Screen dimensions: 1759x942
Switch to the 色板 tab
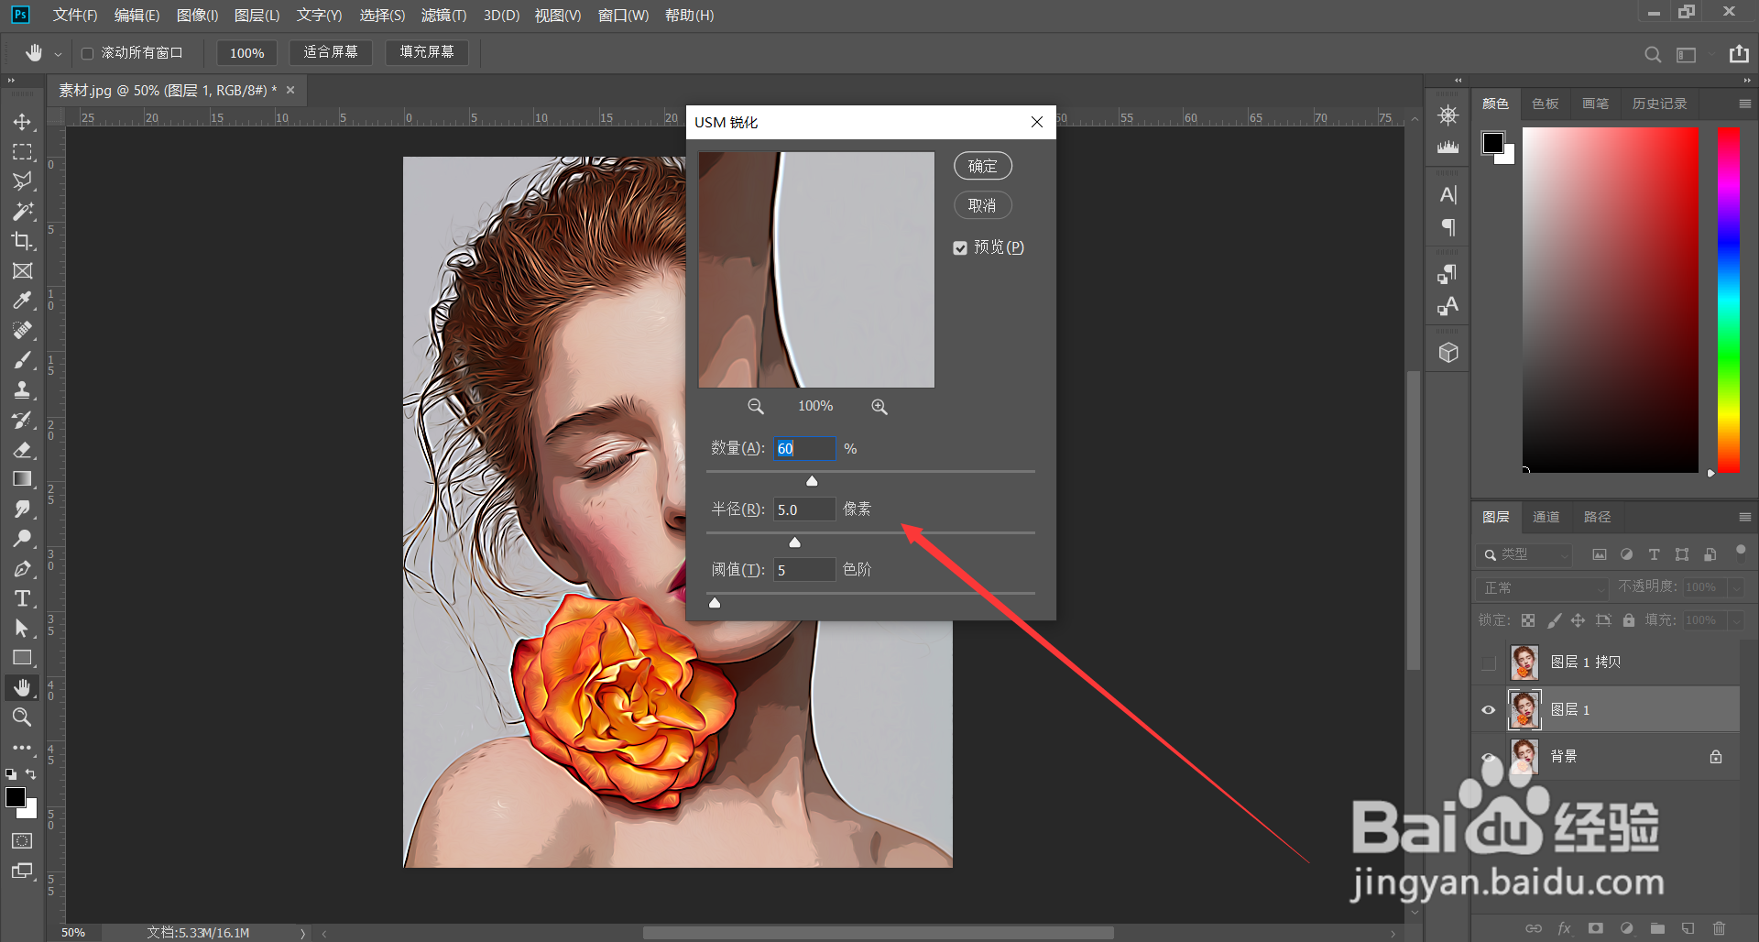click(1546, 104)
